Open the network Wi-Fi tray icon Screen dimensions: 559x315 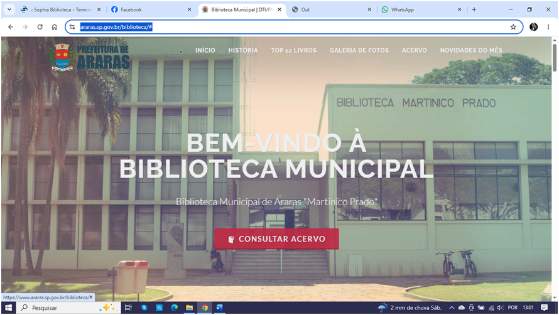click(491, 307)
